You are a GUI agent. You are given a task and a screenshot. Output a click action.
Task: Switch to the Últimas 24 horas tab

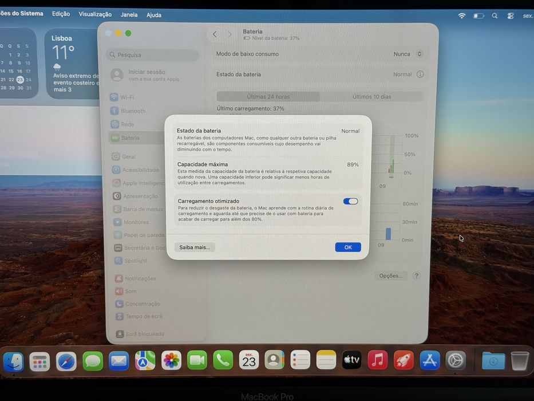coord(268,96)
